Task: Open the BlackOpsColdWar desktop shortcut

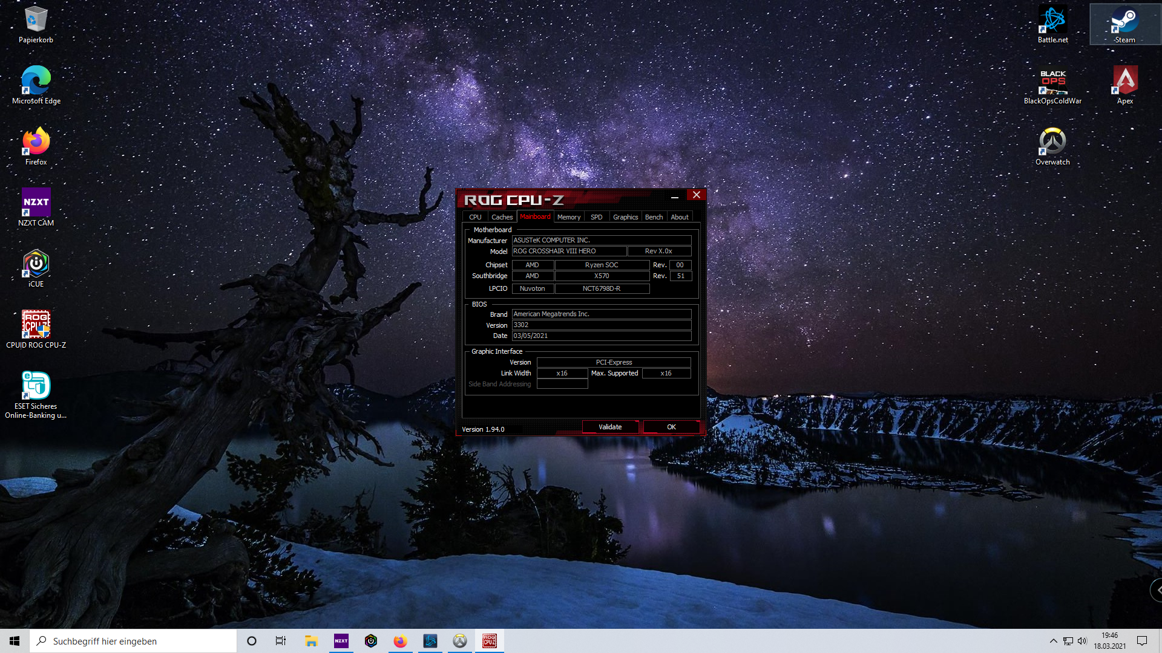Action: 1052,85
